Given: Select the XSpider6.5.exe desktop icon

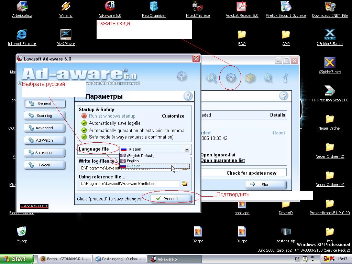Looking at the screenshot, I should tap(330, 37).
